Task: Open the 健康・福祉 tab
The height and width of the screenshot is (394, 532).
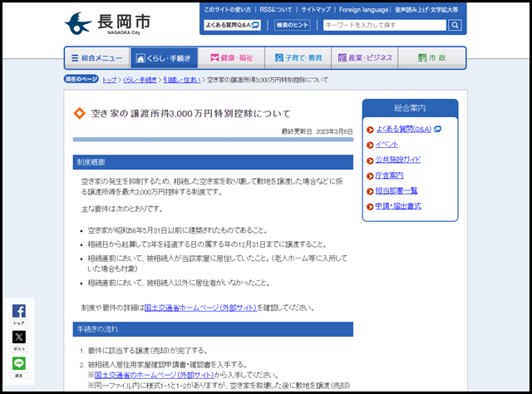Action: [x=231, y=58]
